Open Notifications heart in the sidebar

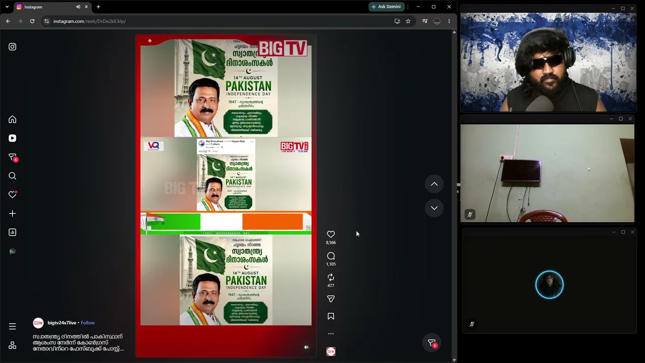pos(13,195)
